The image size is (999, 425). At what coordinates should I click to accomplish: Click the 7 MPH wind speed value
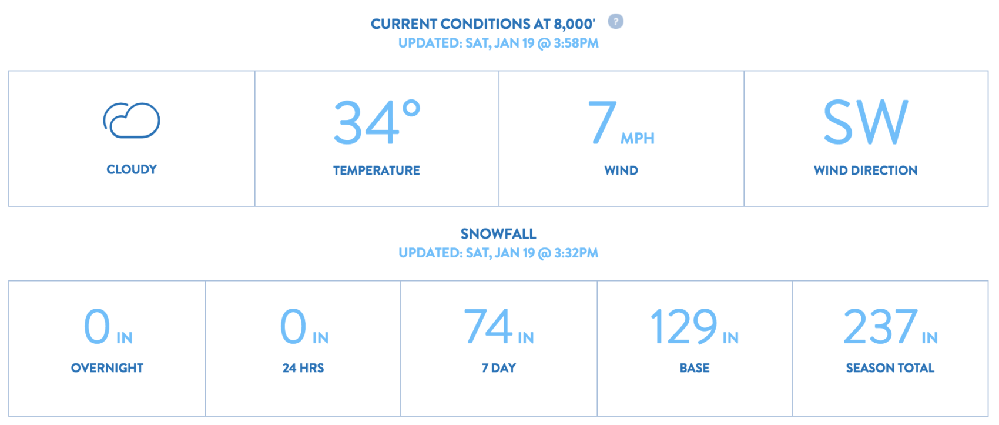621,122
